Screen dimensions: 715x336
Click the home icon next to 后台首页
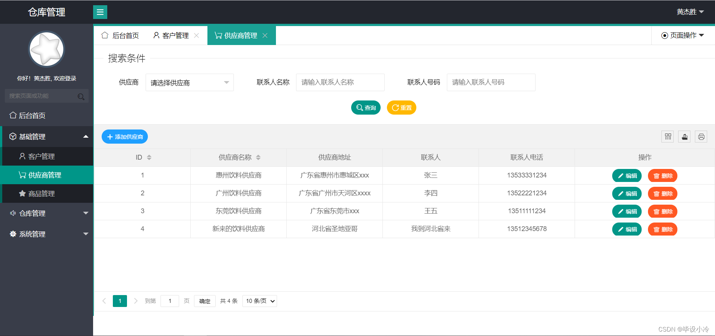pyautogui.click(x=12, y=115)
